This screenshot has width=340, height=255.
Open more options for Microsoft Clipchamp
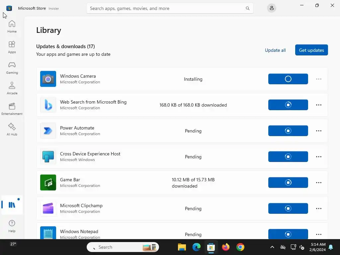[318, 209]
